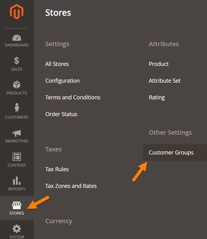Open Product attributes link

coord(158,64)
